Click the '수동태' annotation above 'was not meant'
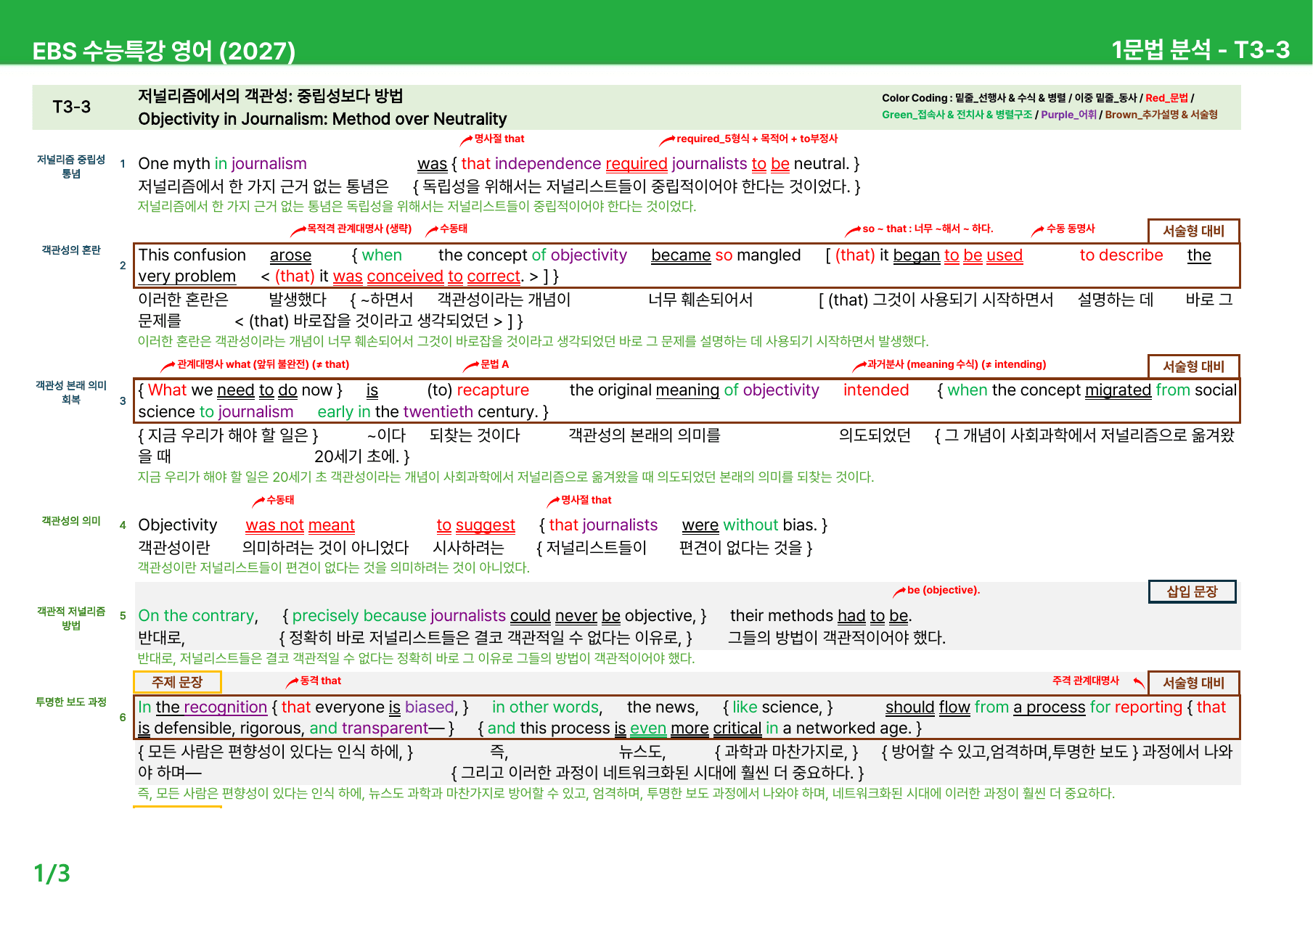This screenshot has height=928, width=1313. coord(280,500)
